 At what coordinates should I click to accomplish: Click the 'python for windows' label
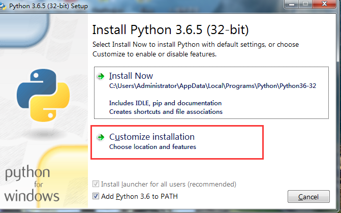click(32, 185)
